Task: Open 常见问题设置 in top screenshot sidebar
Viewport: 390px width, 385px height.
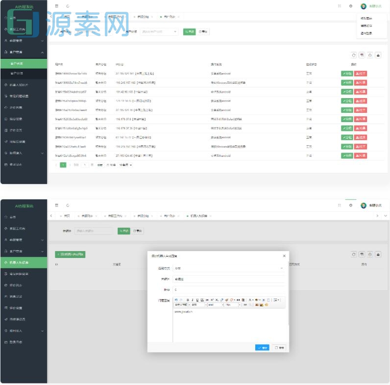Action: 24,96
